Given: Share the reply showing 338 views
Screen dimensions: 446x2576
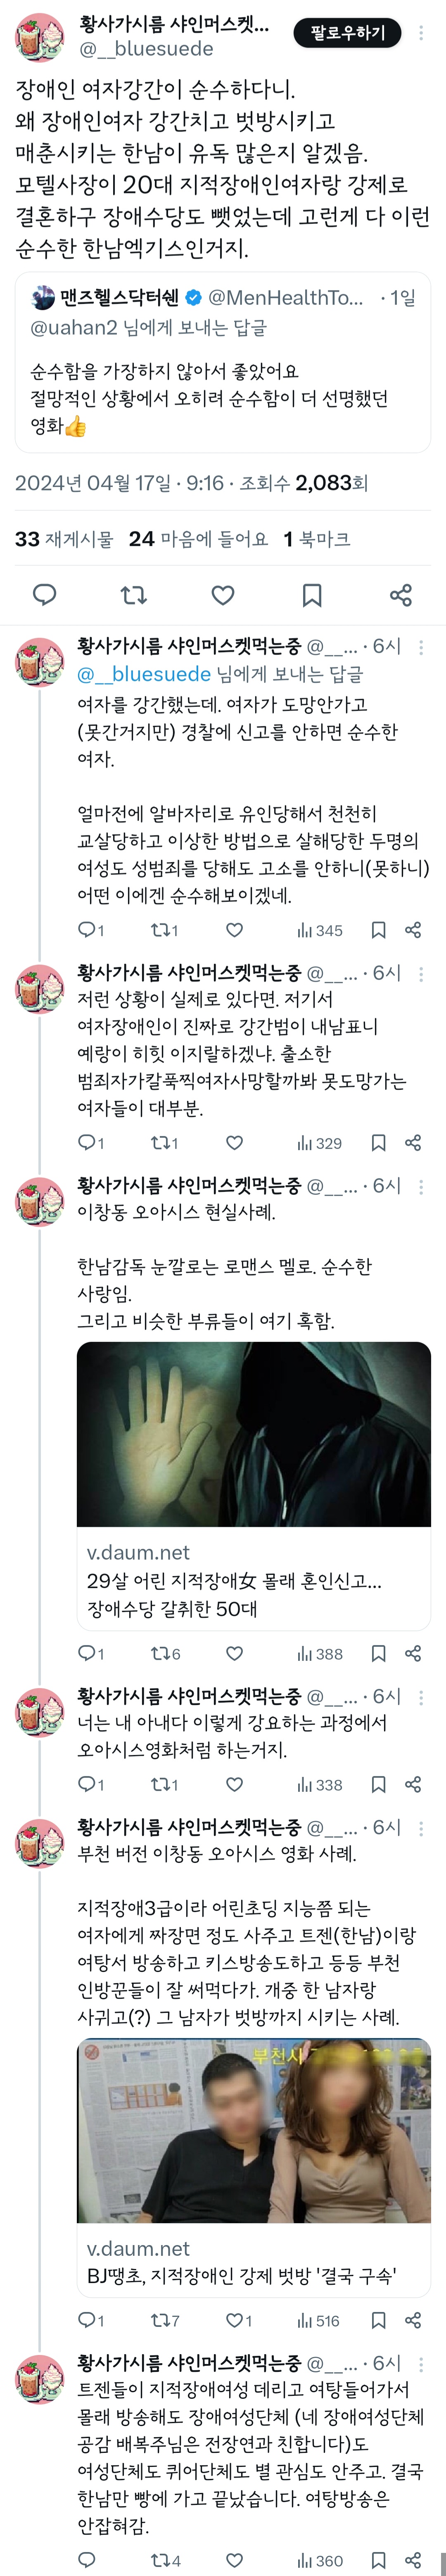Looking at the screenshot, I should point(413,1784).
